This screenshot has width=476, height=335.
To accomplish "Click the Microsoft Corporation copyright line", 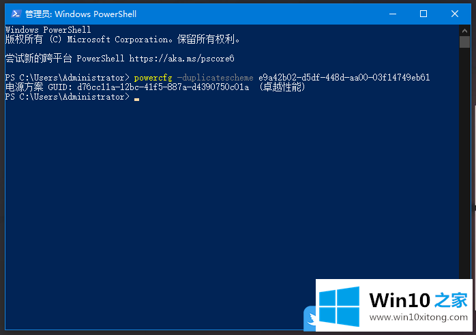I will pyautogui.click(x=123, y=40).
